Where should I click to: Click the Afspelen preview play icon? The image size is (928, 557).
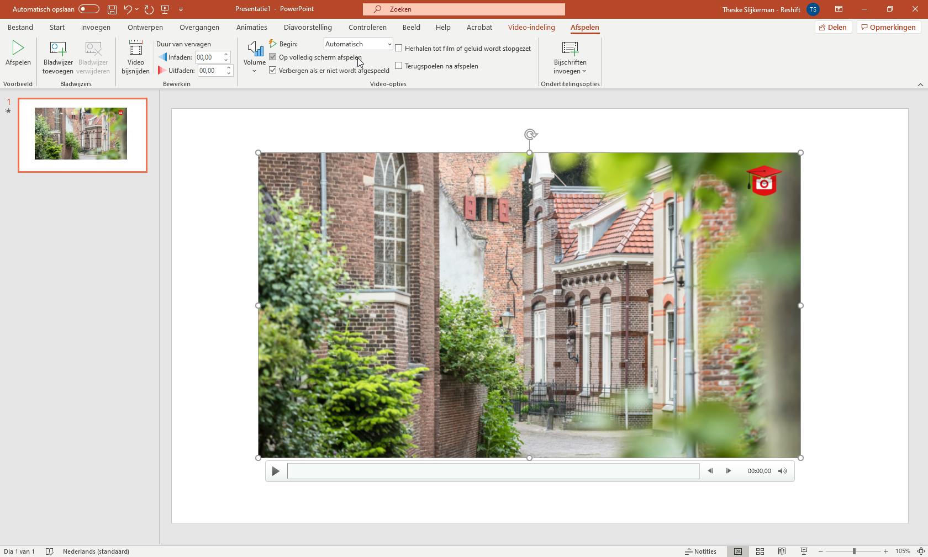(x=18, y=49)
